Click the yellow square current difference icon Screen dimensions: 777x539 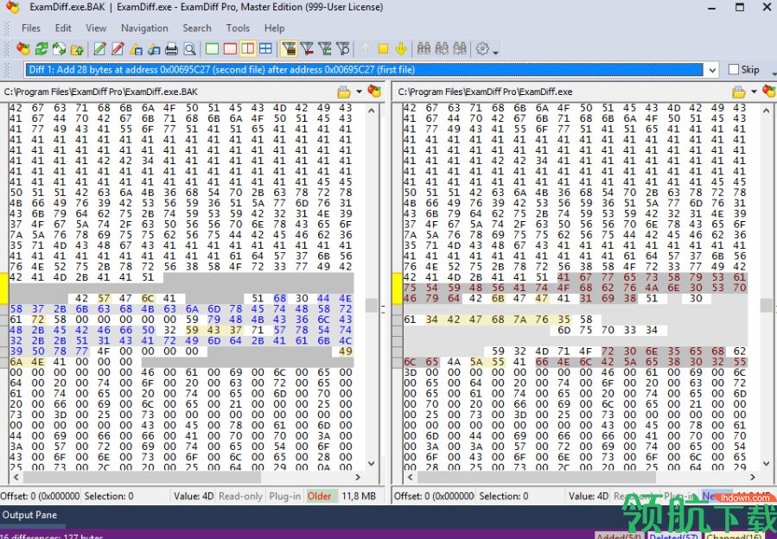[383, 48]
